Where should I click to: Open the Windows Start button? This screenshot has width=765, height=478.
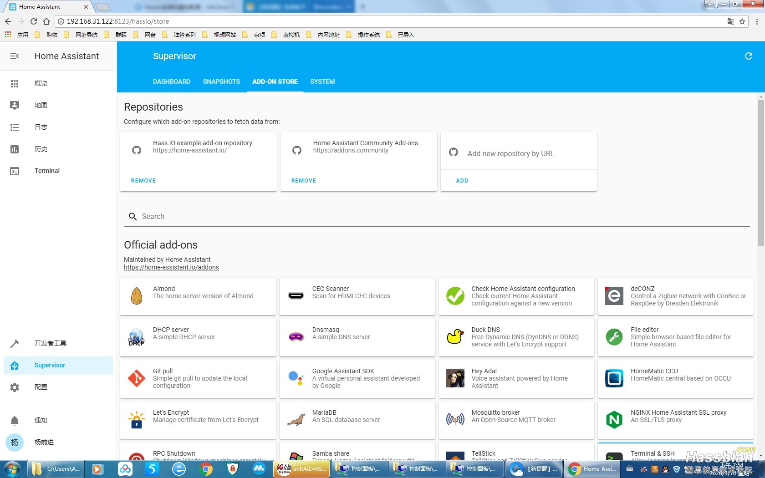pos(12,469)
